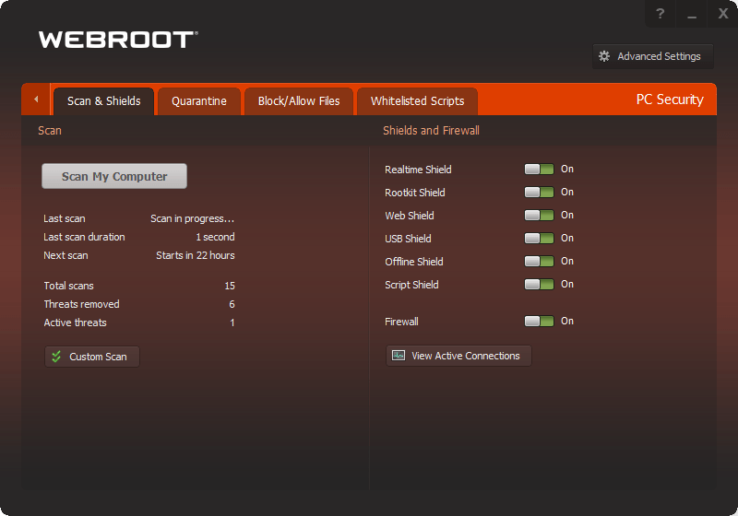Click the Last scan label
Viewport: 738px width, 516px height.
[65, 218]
